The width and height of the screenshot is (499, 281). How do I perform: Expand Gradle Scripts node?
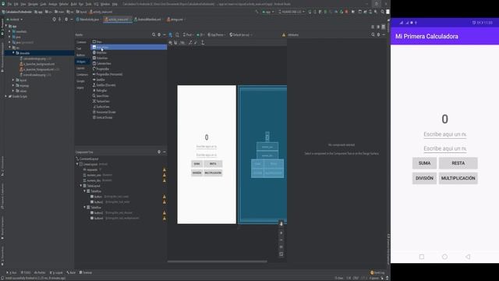(5, 96)
